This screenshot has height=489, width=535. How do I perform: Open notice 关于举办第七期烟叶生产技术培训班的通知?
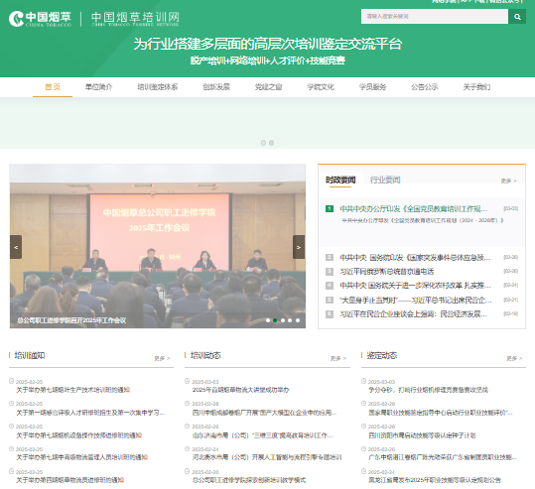click(x=73, y=390)
